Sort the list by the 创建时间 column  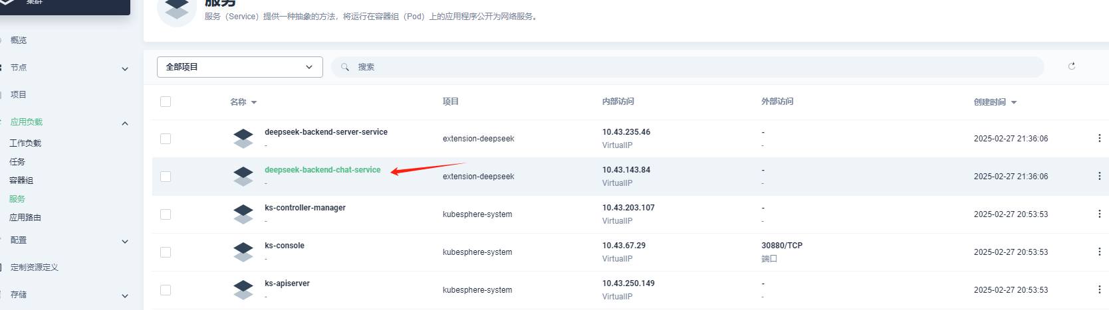(x=995, y=102)
